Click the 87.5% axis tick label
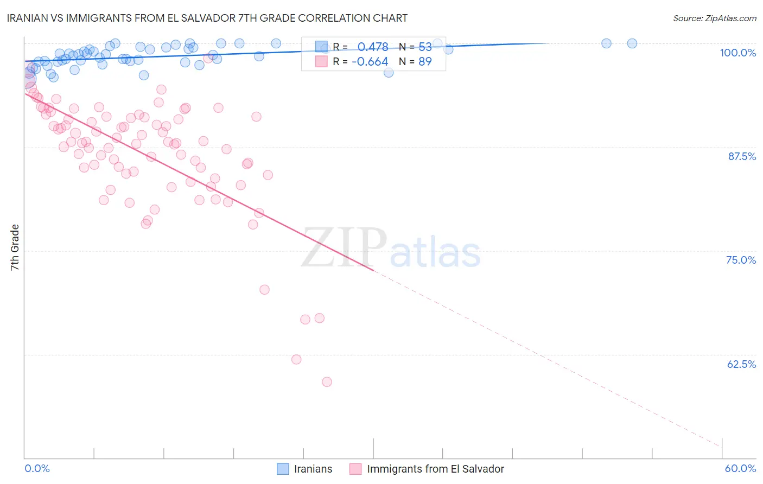 tap(742, 156)
